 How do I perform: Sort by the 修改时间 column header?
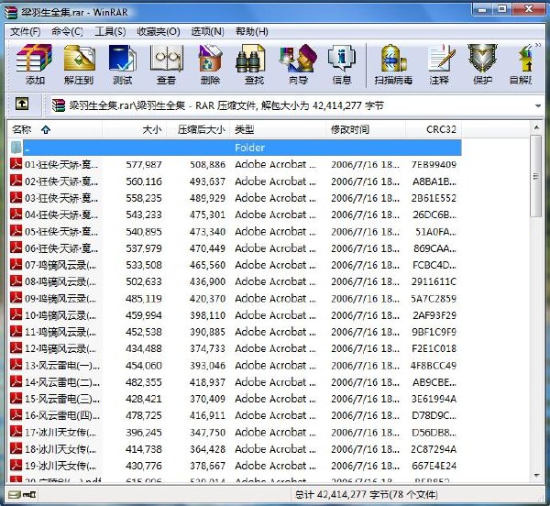point(366,130)
